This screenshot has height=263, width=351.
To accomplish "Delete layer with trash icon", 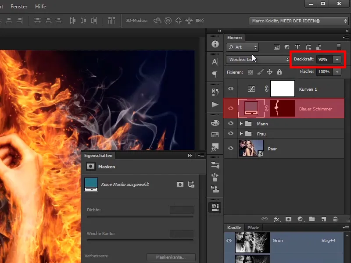I will 335,219.
